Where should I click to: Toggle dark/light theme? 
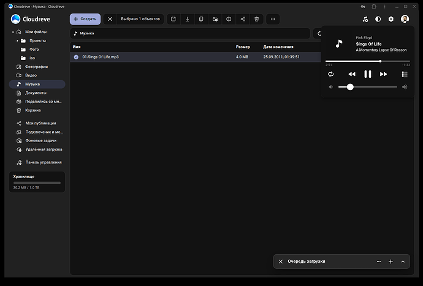click(378, 20)
